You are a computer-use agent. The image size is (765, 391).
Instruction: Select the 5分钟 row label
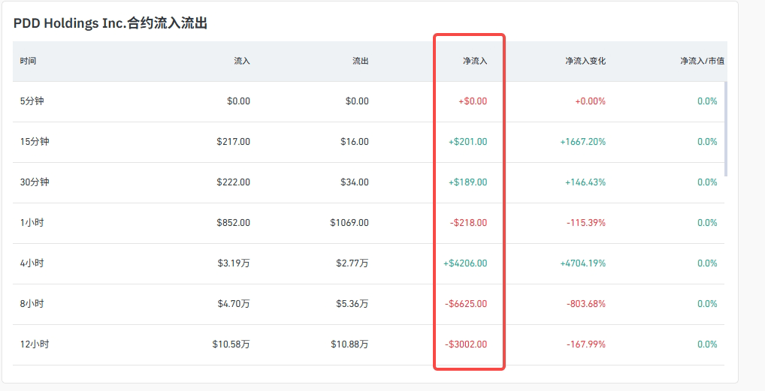pos(32,101)
